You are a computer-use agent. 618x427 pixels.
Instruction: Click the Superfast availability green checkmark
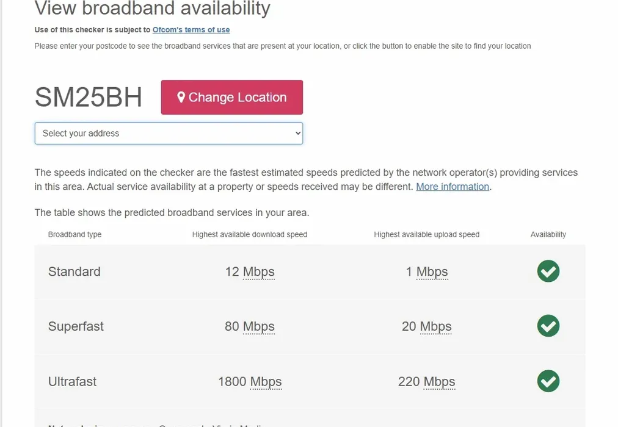pyautogui.click(x=548, y=326)
